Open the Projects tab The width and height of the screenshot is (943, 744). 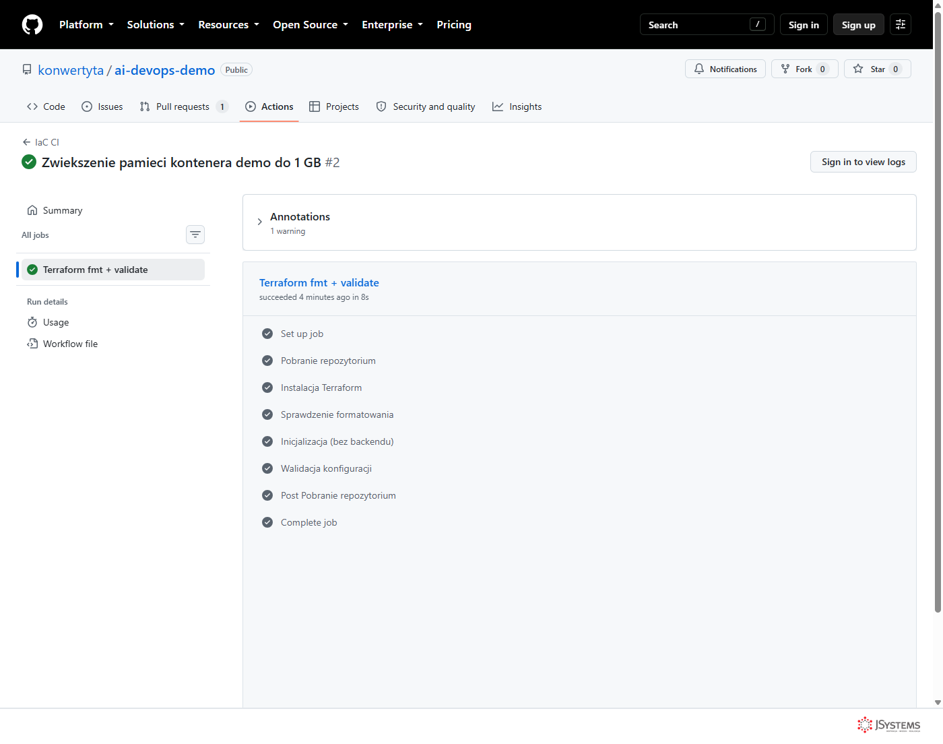point(334,106)
